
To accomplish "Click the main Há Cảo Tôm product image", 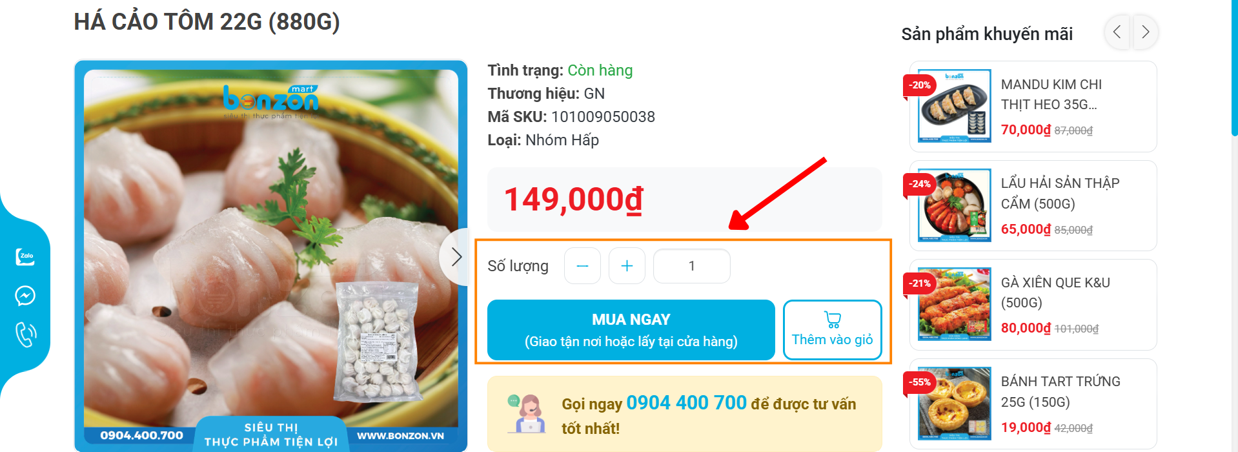I will 271,256.
